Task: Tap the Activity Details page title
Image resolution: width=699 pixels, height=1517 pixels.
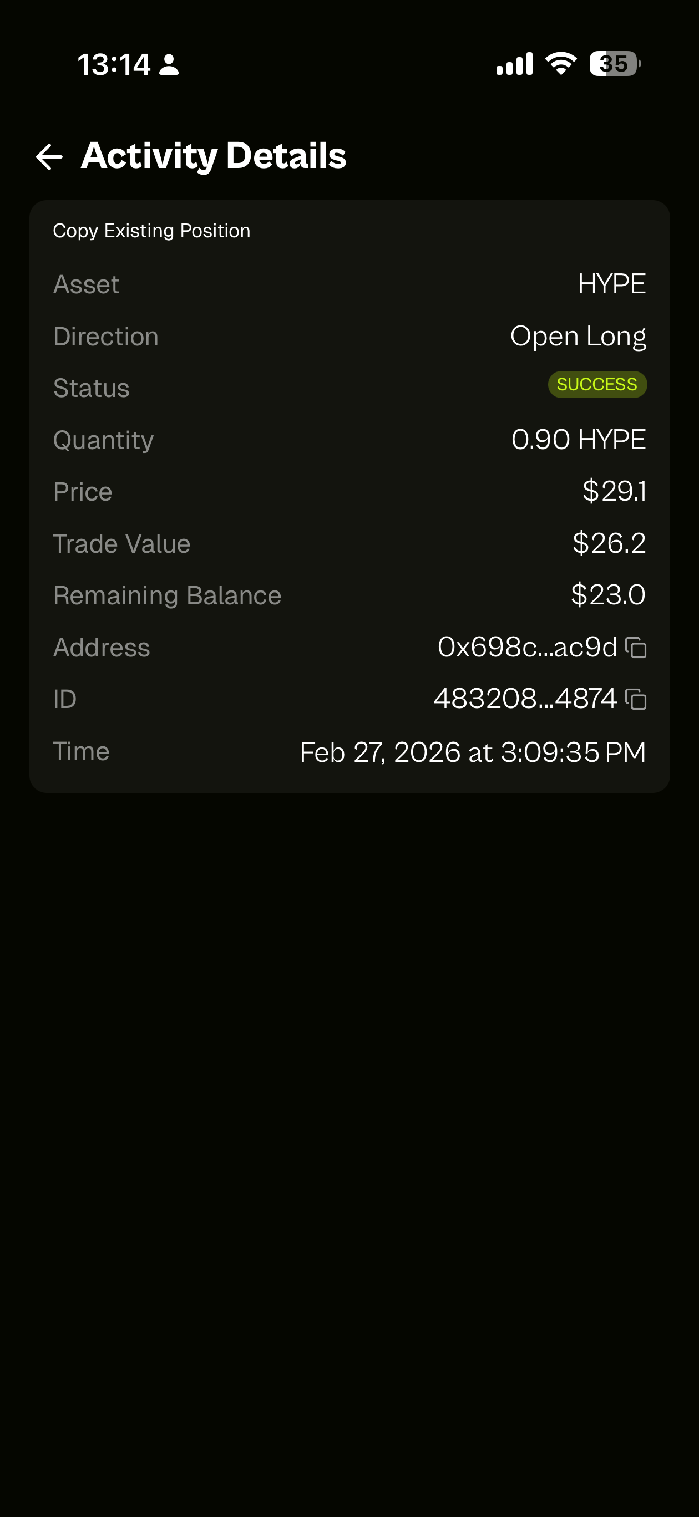Action: [214, 155]
